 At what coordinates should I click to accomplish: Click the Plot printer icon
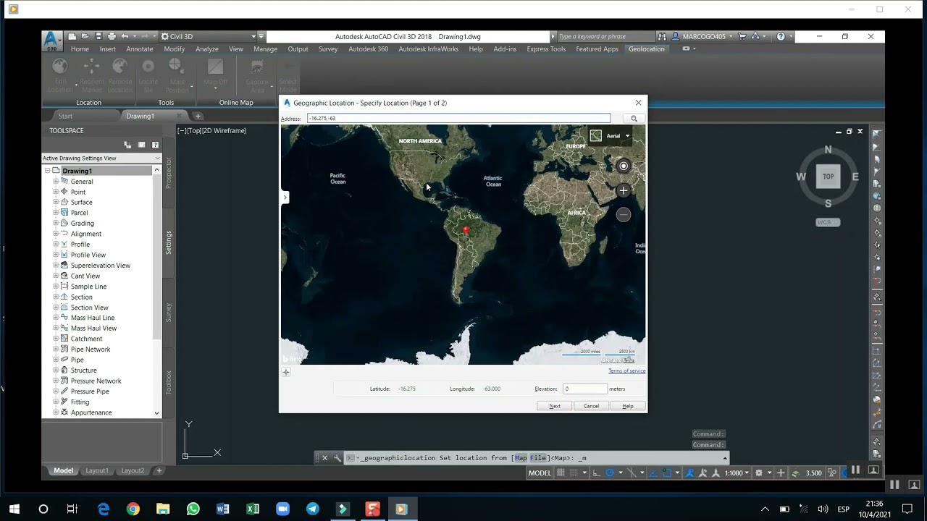(112, 36)
